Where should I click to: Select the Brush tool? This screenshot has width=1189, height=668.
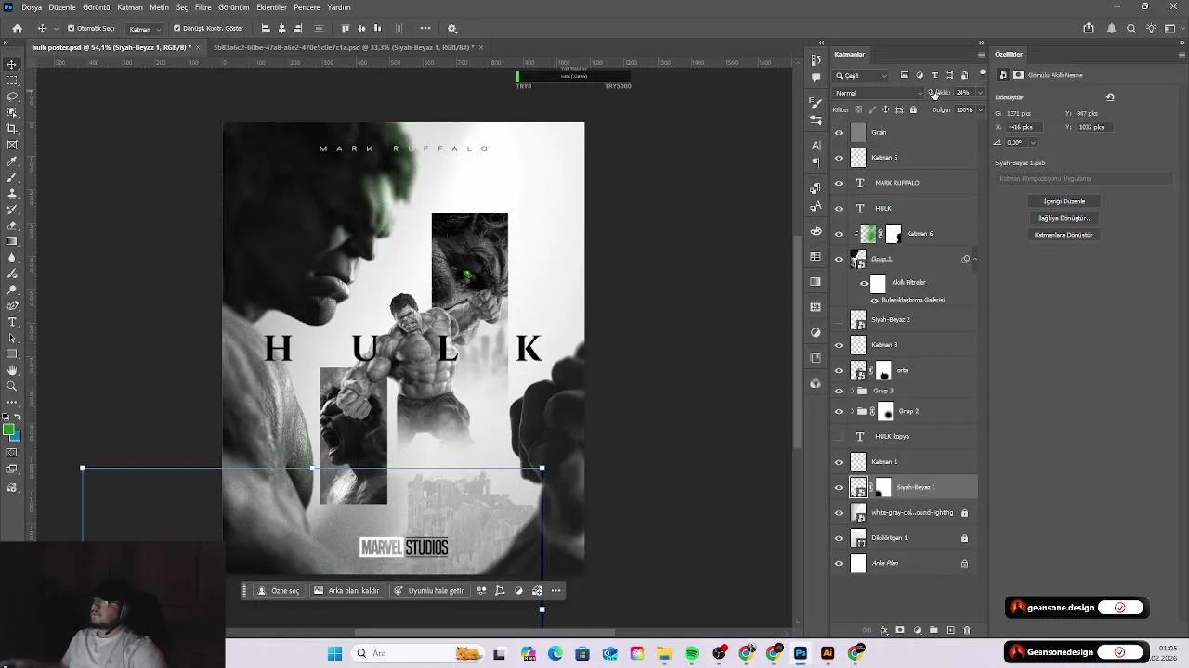tap(12, 177)
